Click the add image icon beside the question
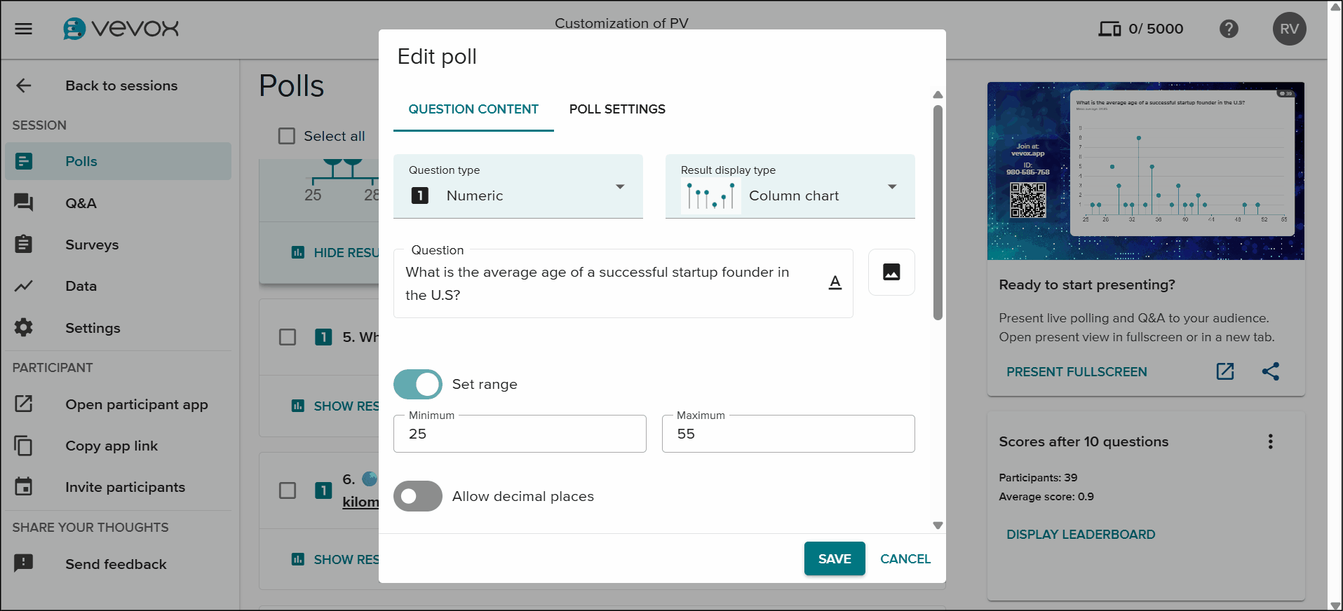The height and width of the screenshot is (611, 1343). (x=891, y=273)
